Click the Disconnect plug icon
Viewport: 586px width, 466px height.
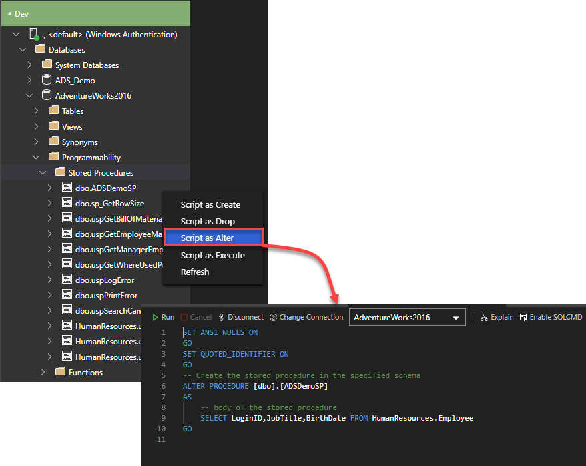coord(221,317)
